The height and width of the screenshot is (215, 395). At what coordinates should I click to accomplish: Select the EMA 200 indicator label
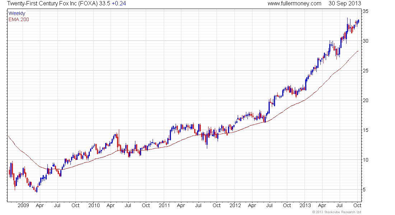[x=19, y=19]
